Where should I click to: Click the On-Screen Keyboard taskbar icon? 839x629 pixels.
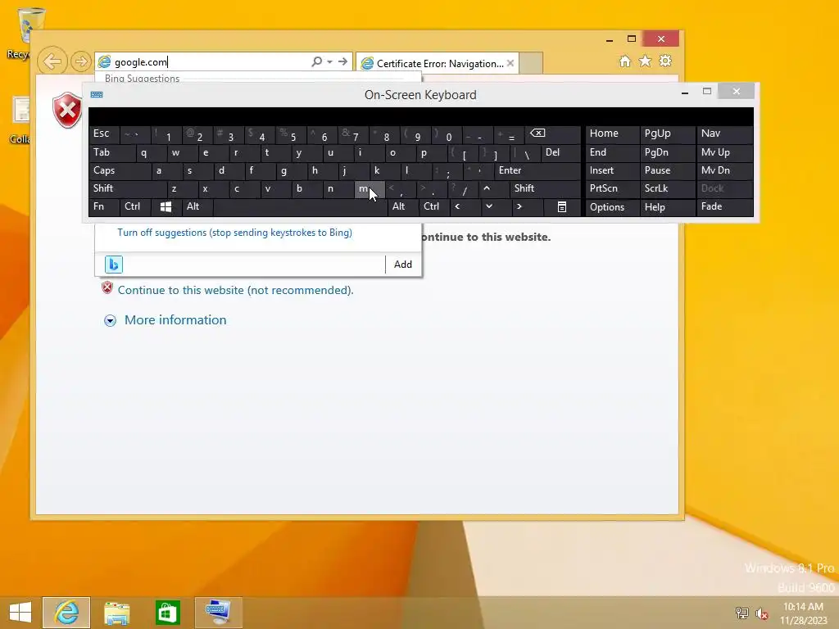[x=218, y=613]
